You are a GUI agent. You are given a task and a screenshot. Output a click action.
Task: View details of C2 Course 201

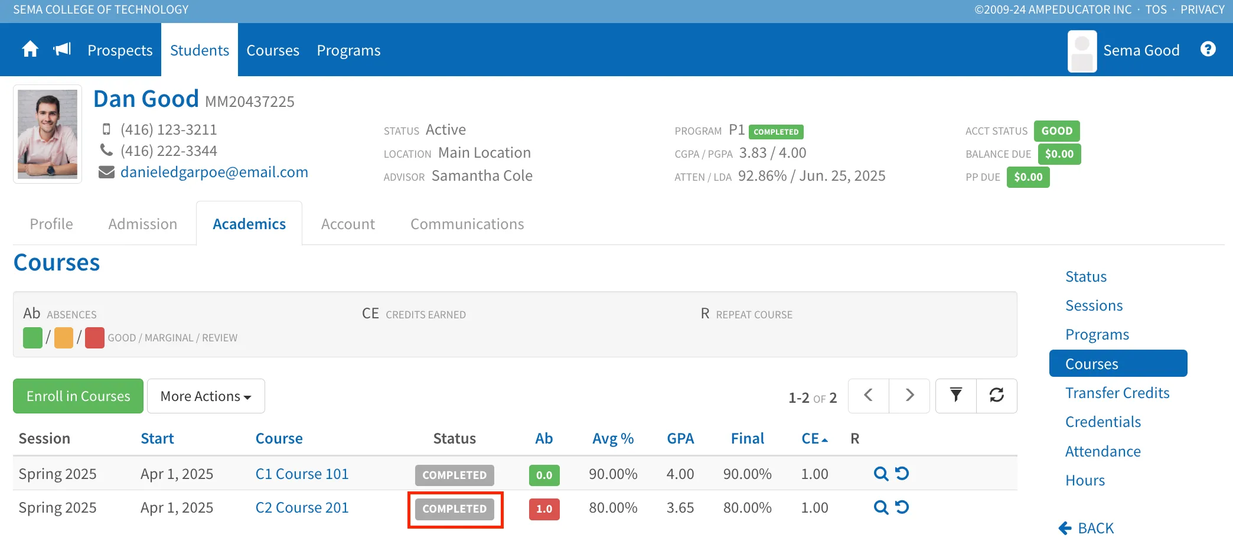pos(880,507)
